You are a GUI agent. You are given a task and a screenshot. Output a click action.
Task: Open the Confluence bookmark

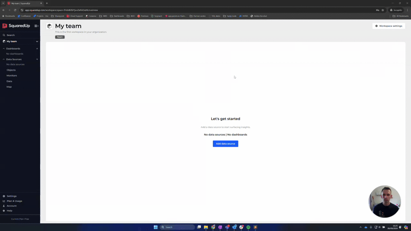tap(24, 16)
